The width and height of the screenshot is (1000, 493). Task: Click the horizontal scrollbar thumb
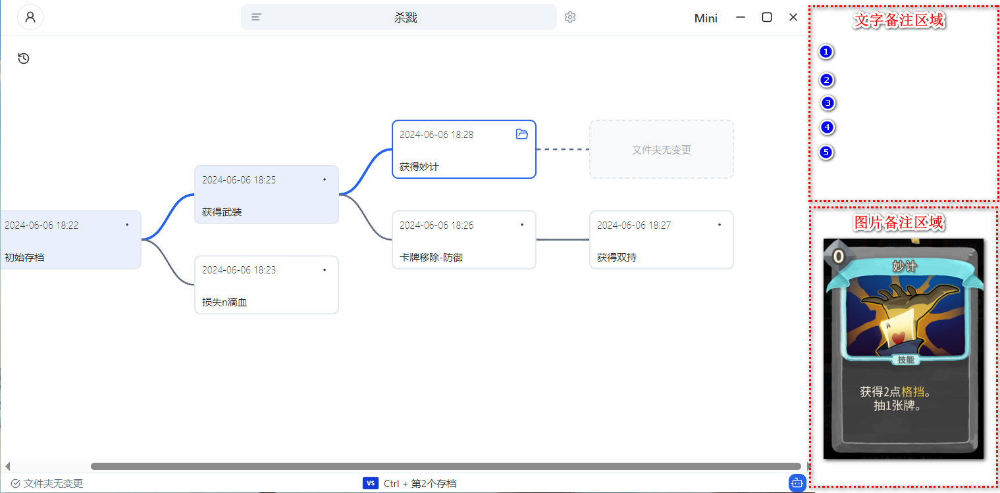point(446,466)
